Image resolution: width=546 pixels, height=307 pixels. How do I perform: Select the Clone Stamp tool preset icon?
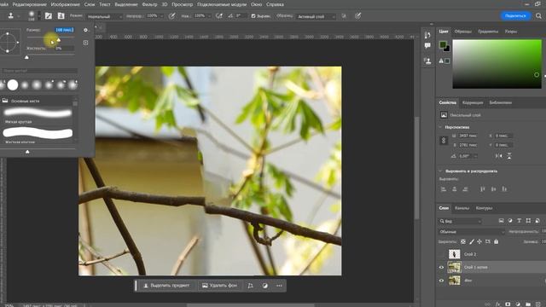point(11,15)
